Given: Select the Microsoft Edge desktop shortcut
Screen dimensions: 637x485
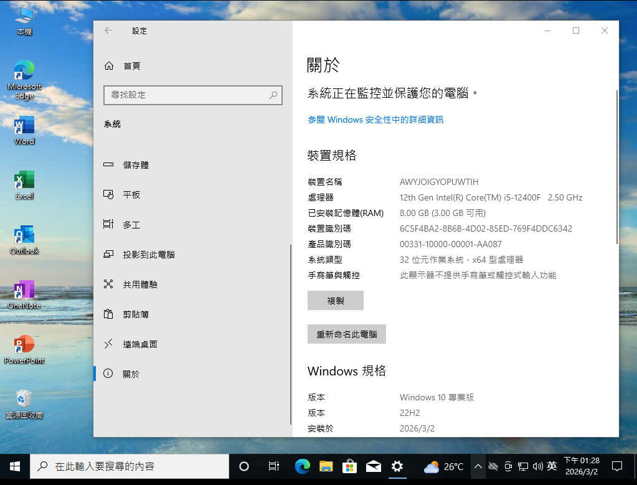Looking at the screenshot, I should pyautogui.click(x=24, y=80).
